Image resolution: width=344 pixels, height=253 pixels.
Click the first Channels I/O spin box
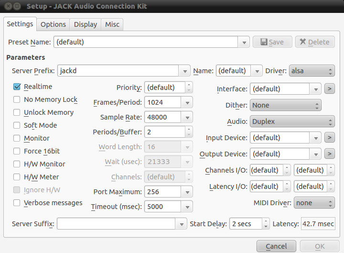[x=270, y=170]
